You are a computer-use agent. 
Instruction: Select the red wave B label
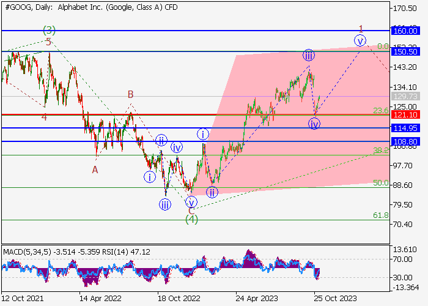pyautogui.click(x=130, y=94)
